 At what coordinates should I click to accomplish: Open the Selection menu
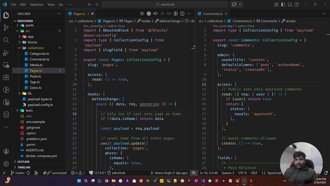37,4
